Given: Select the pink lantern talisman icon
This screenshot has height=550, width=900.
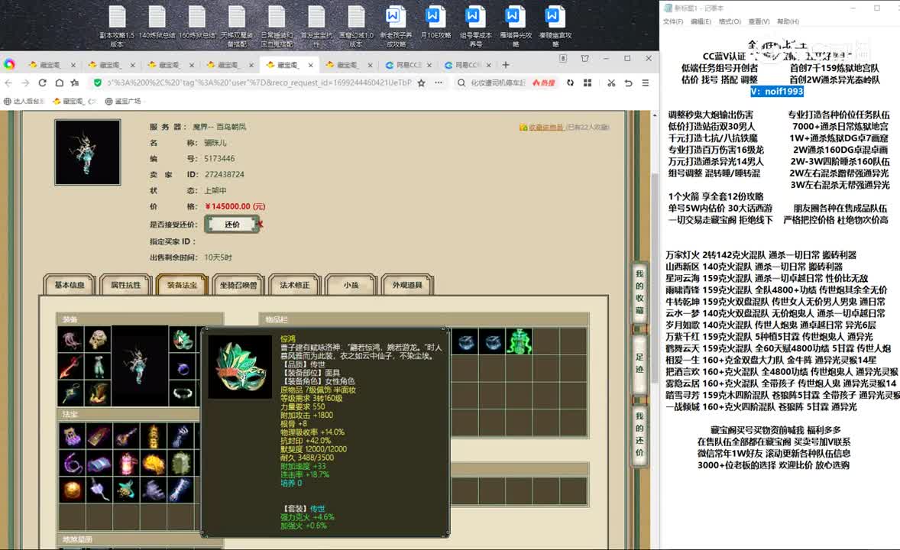Looking at the screenshot, I should 127,463.
